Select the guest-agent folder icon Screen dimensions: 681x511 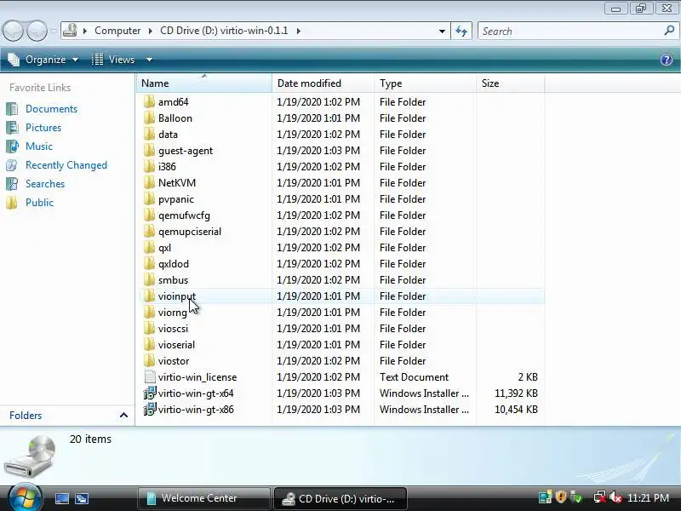(149, 151)
